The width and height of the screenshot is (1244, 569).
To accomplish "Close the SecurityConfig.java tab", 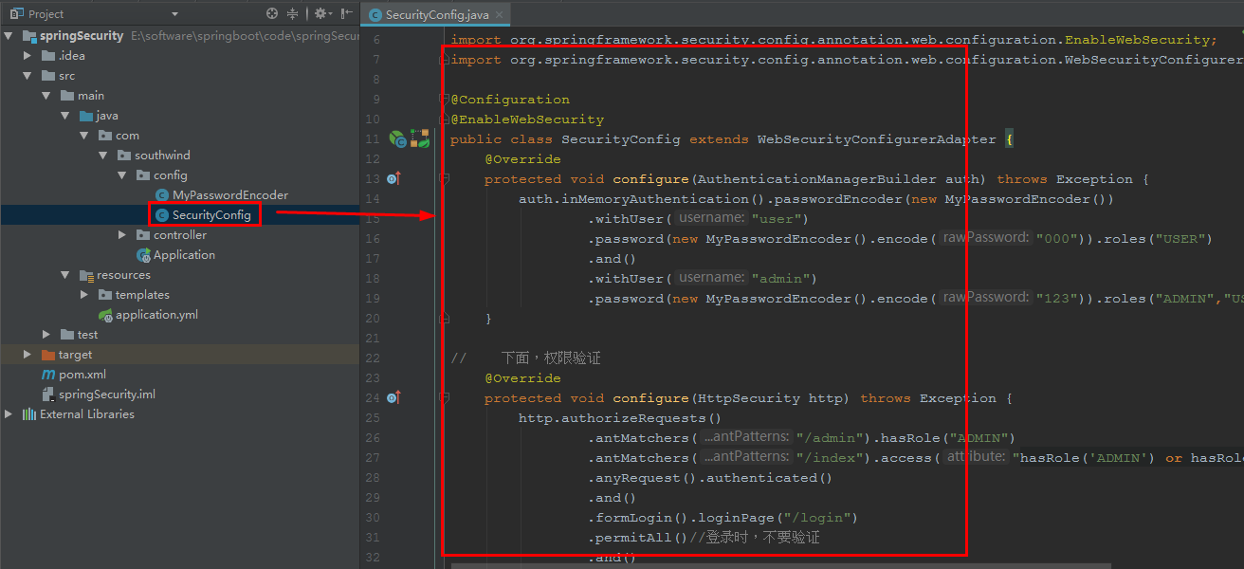I will point(500,14).
